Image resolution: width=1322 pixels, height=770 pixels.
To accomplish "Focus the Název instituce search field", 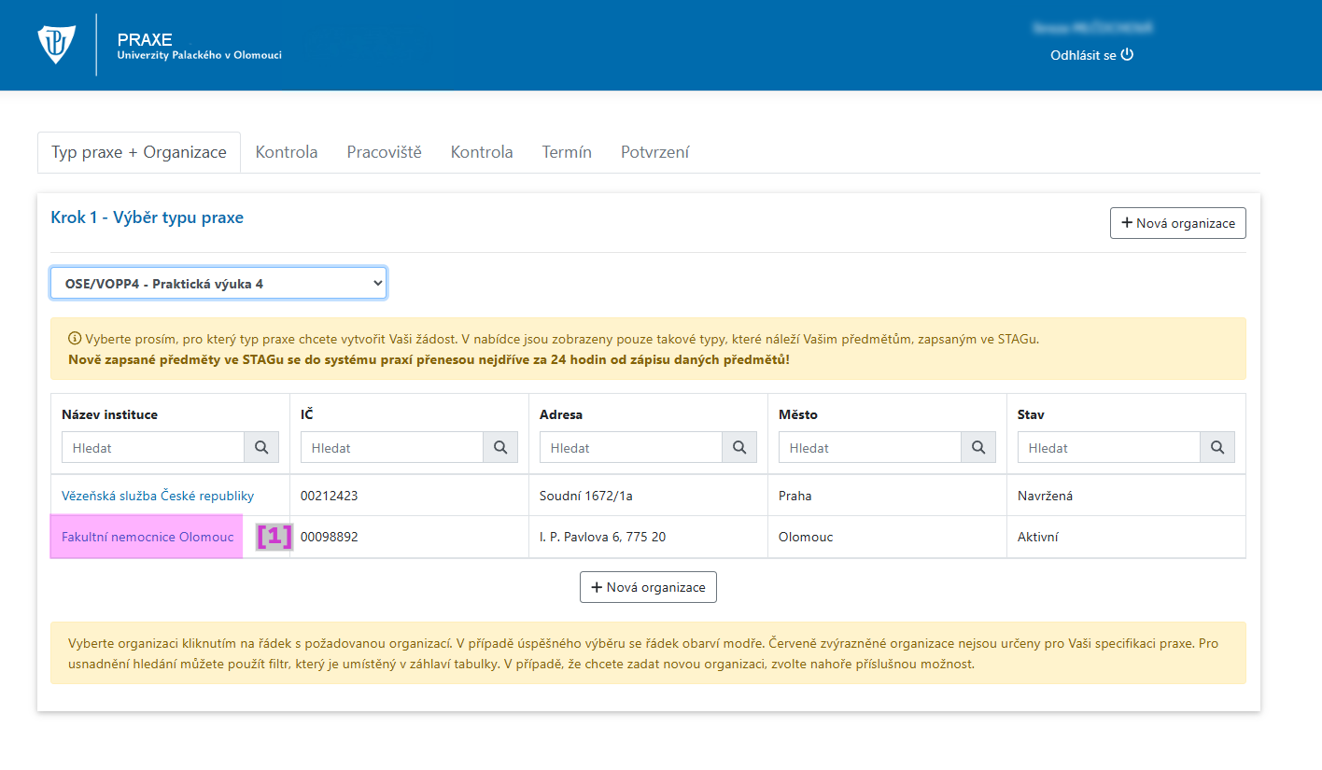I will [153, 448].
